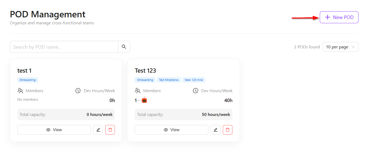Delete the Test 123 POD
This screenshot has height=152, width=370.
228,130
